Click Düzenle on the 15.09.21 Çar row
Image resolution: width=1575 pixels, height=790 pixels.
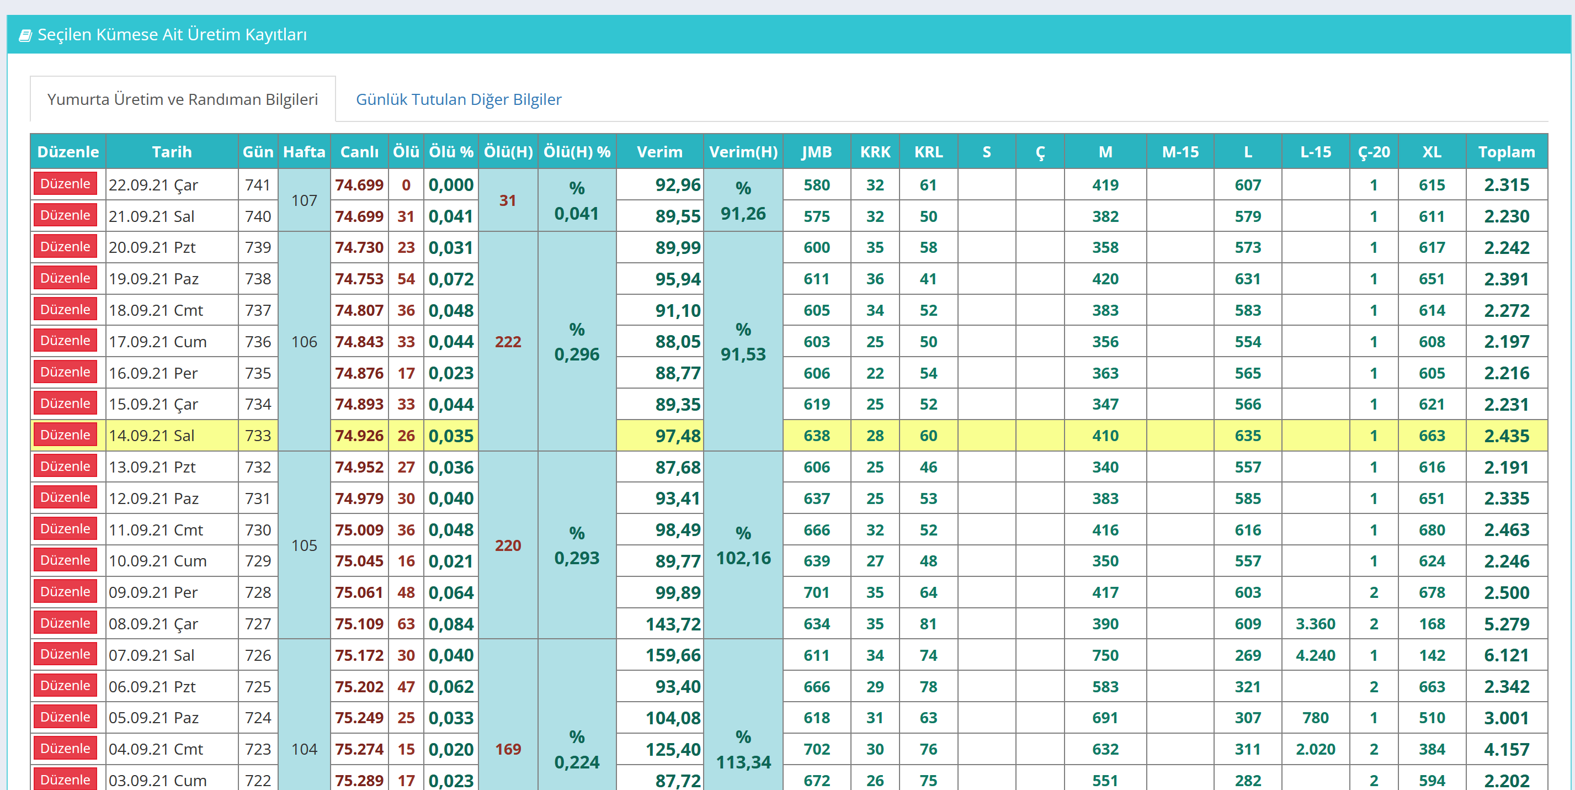tap(66, 404)
